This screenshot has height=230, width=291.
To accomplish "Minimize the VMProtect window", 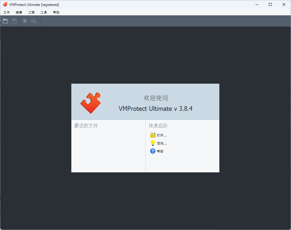I will pos(257,4).
